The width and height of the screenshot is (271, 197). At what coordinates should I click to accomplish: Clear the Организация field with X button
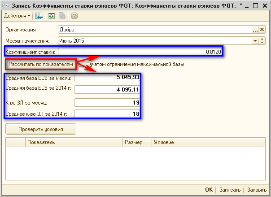[x=262, y=30]
